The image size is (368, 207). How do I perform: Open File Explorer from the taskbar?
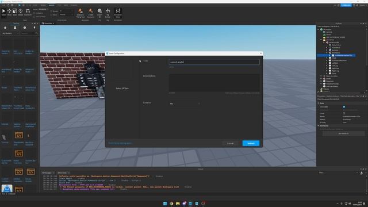178,204
